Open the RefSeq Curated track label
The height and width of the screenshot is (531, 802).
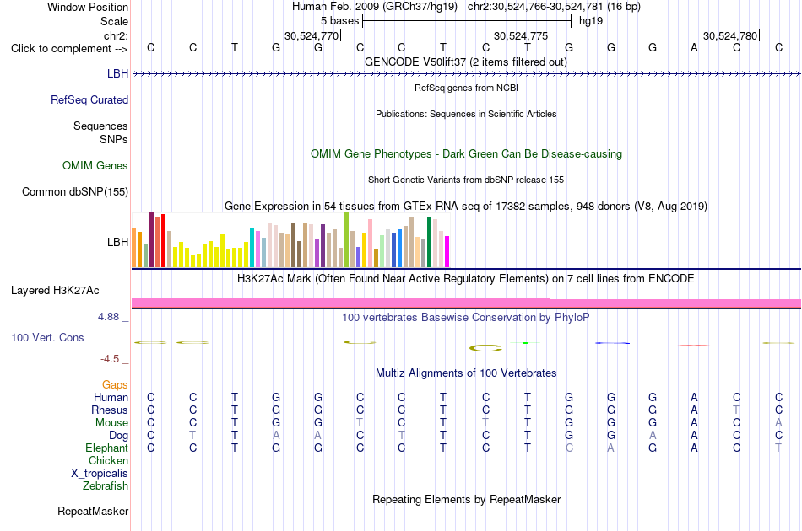(x=89, y=99)
